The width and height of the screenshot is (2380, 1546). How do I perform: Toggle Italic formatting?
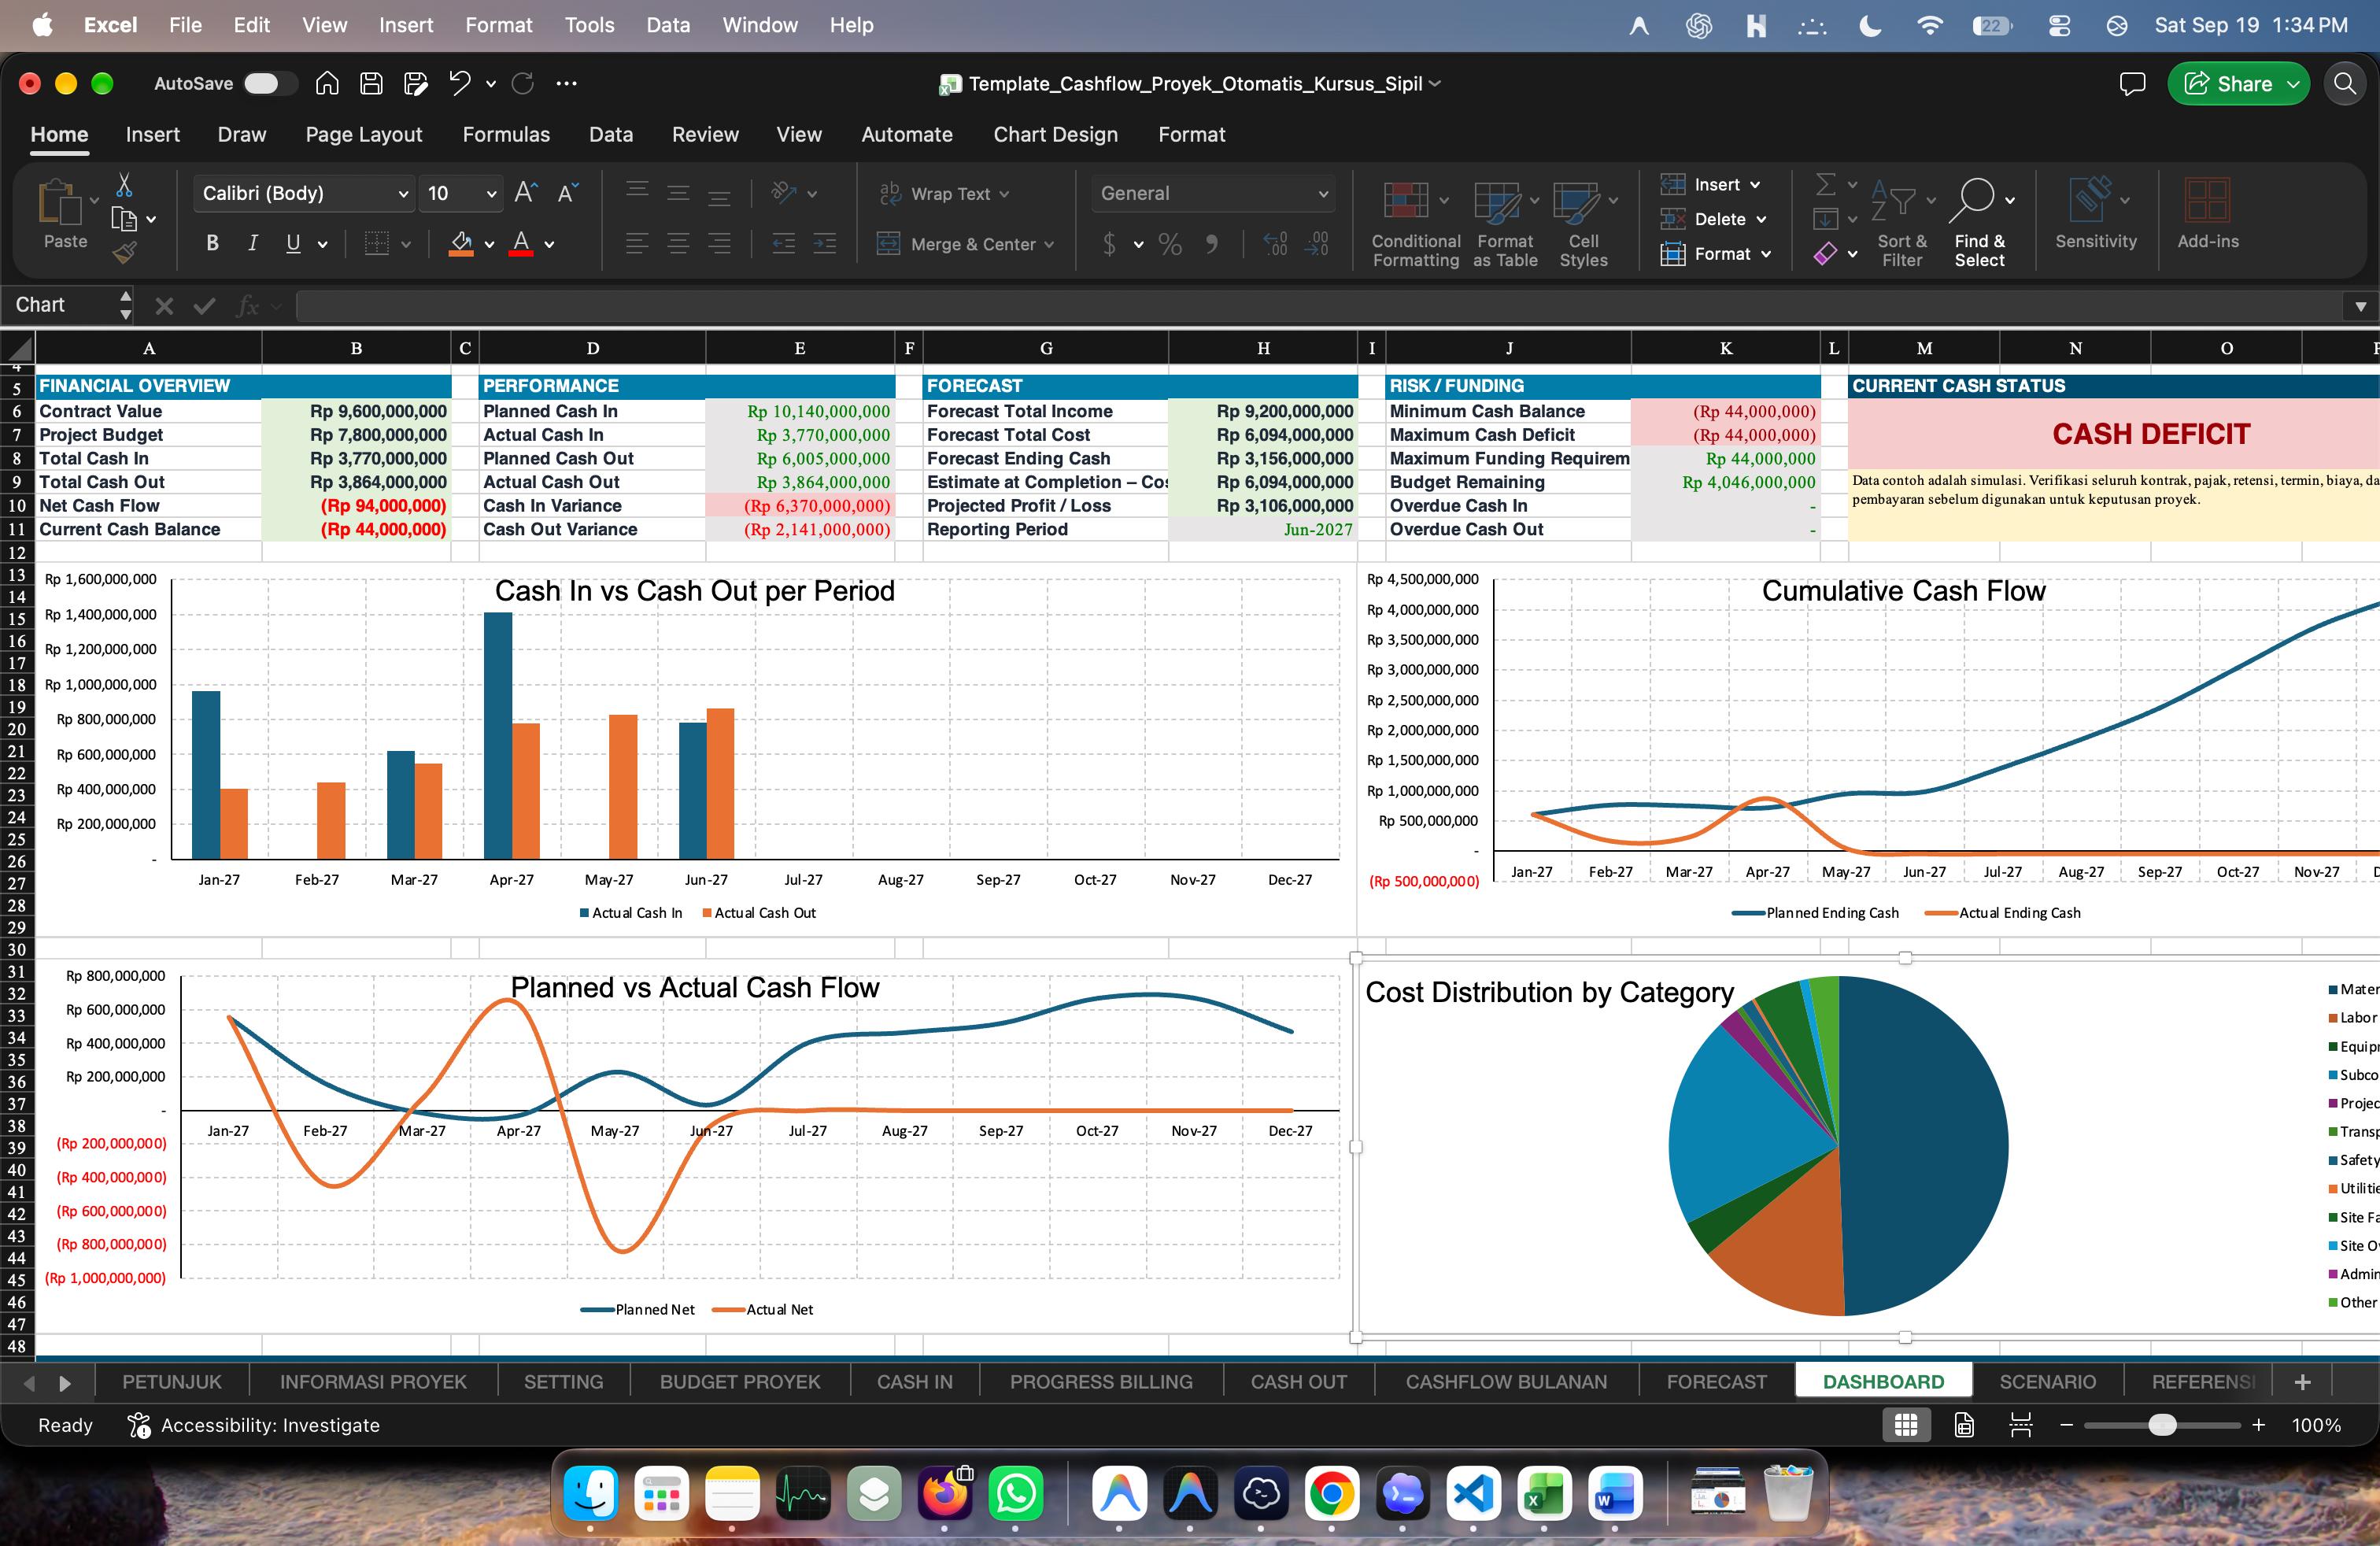point(253,243)
